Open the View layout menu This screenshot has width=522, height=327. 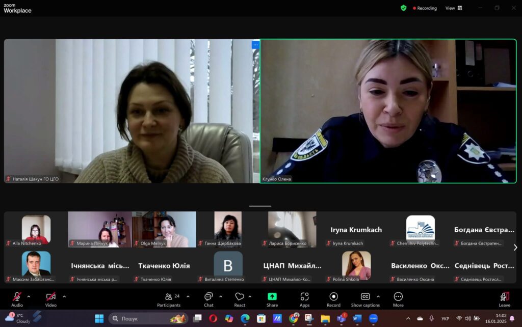pos(454,8)
